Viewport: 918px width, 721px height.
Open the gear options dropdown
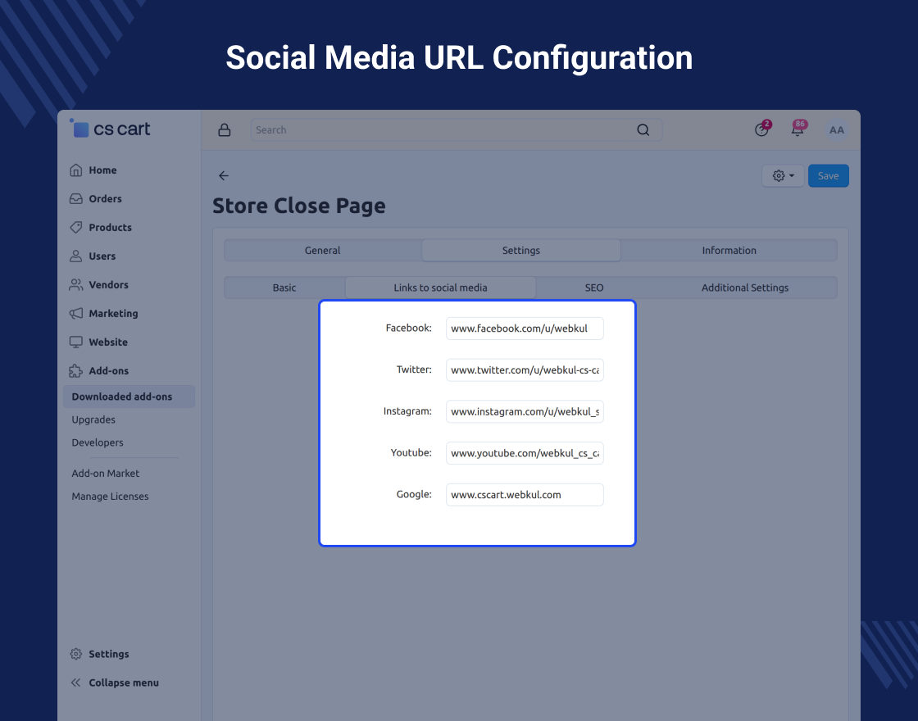tap(783, 175)
